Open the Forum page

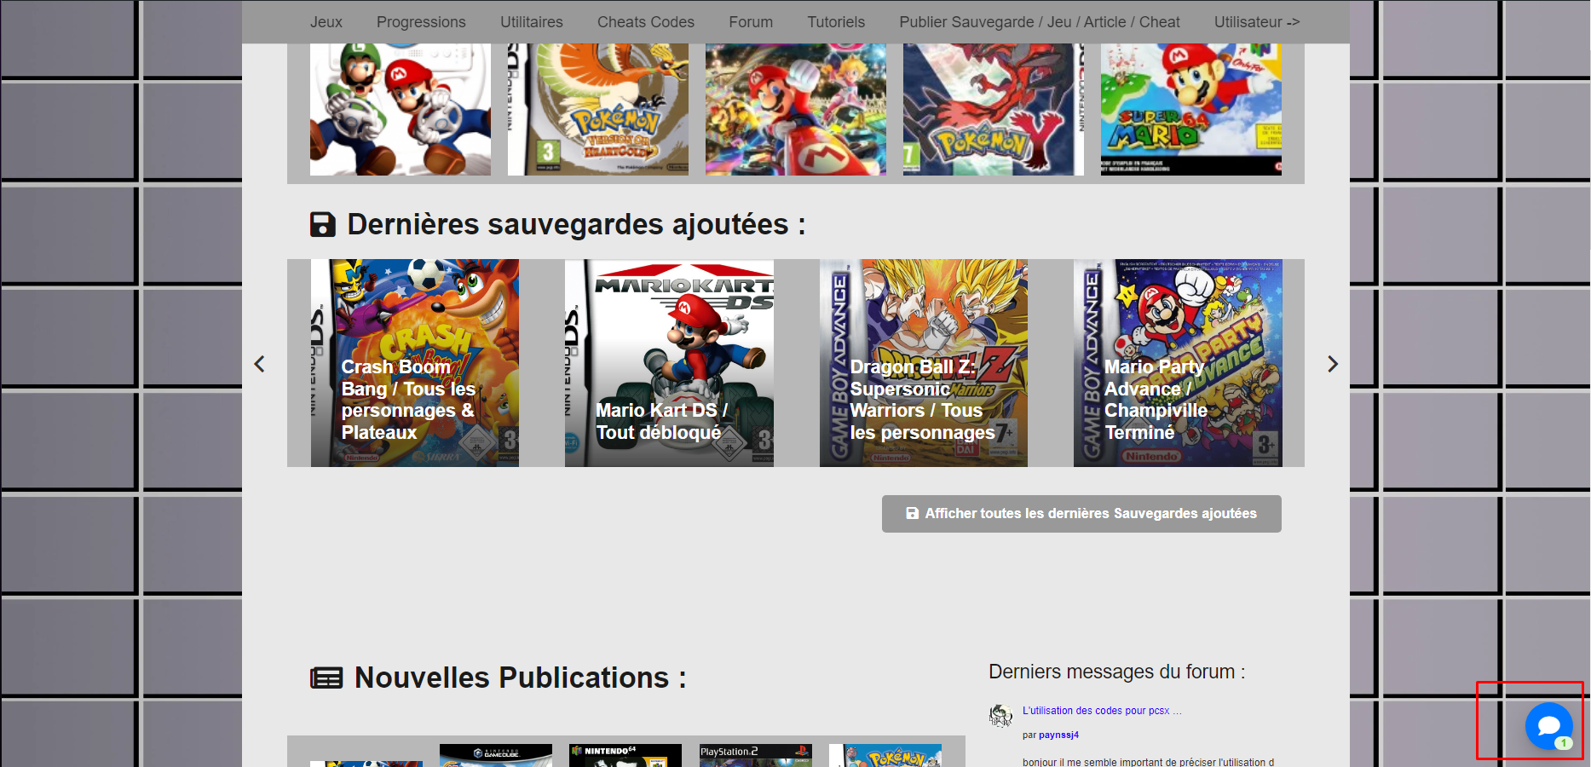click(x=751, y=22)
